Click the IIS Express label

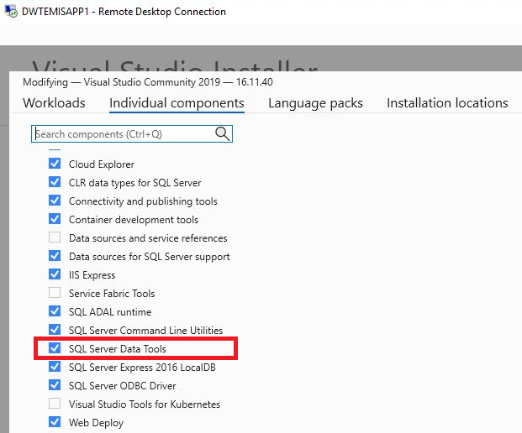pyautogui.click(x=92, y=274)
